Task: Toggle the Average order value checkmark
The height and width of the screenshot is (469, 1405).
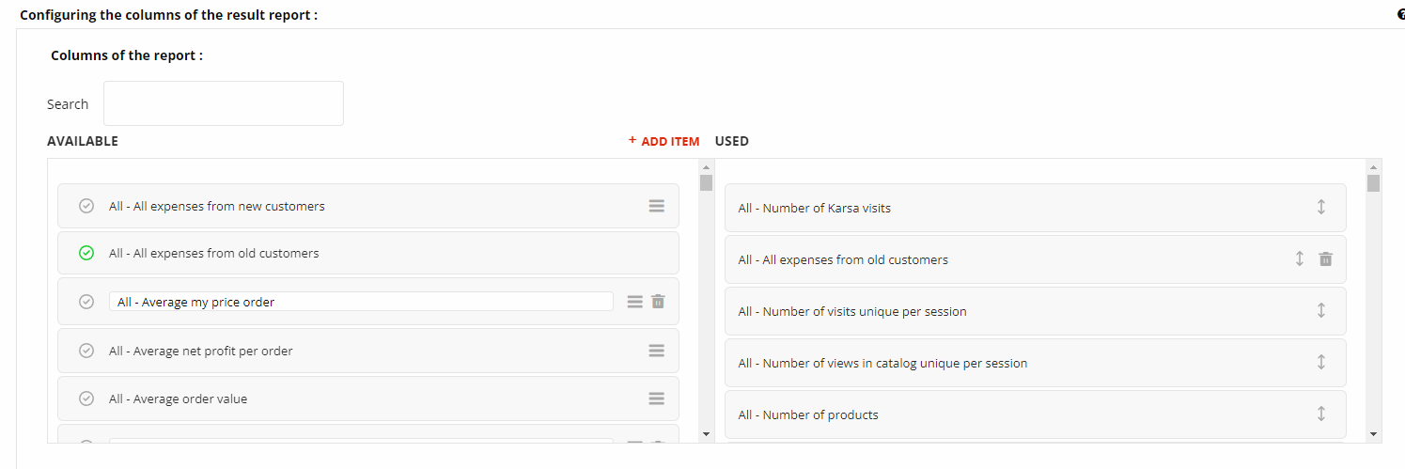Action: pos(86,399)
